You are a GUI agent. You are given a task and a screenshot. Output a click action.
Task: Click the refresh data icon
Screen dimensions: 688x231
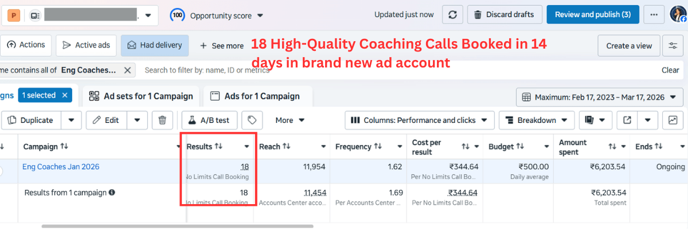452,15
